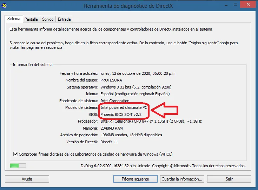Switch to the Pantalla tab
Image resolution: width=258 pixels, height=190 pixels.
[31, 19]
